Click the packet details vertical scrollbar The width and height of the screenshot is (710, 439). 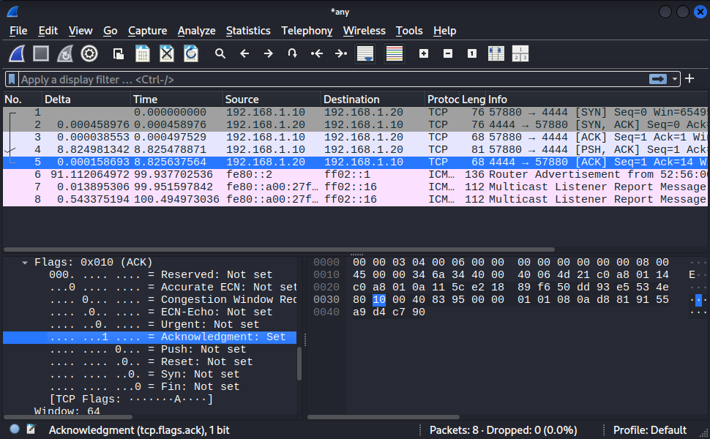pos(299,362)
